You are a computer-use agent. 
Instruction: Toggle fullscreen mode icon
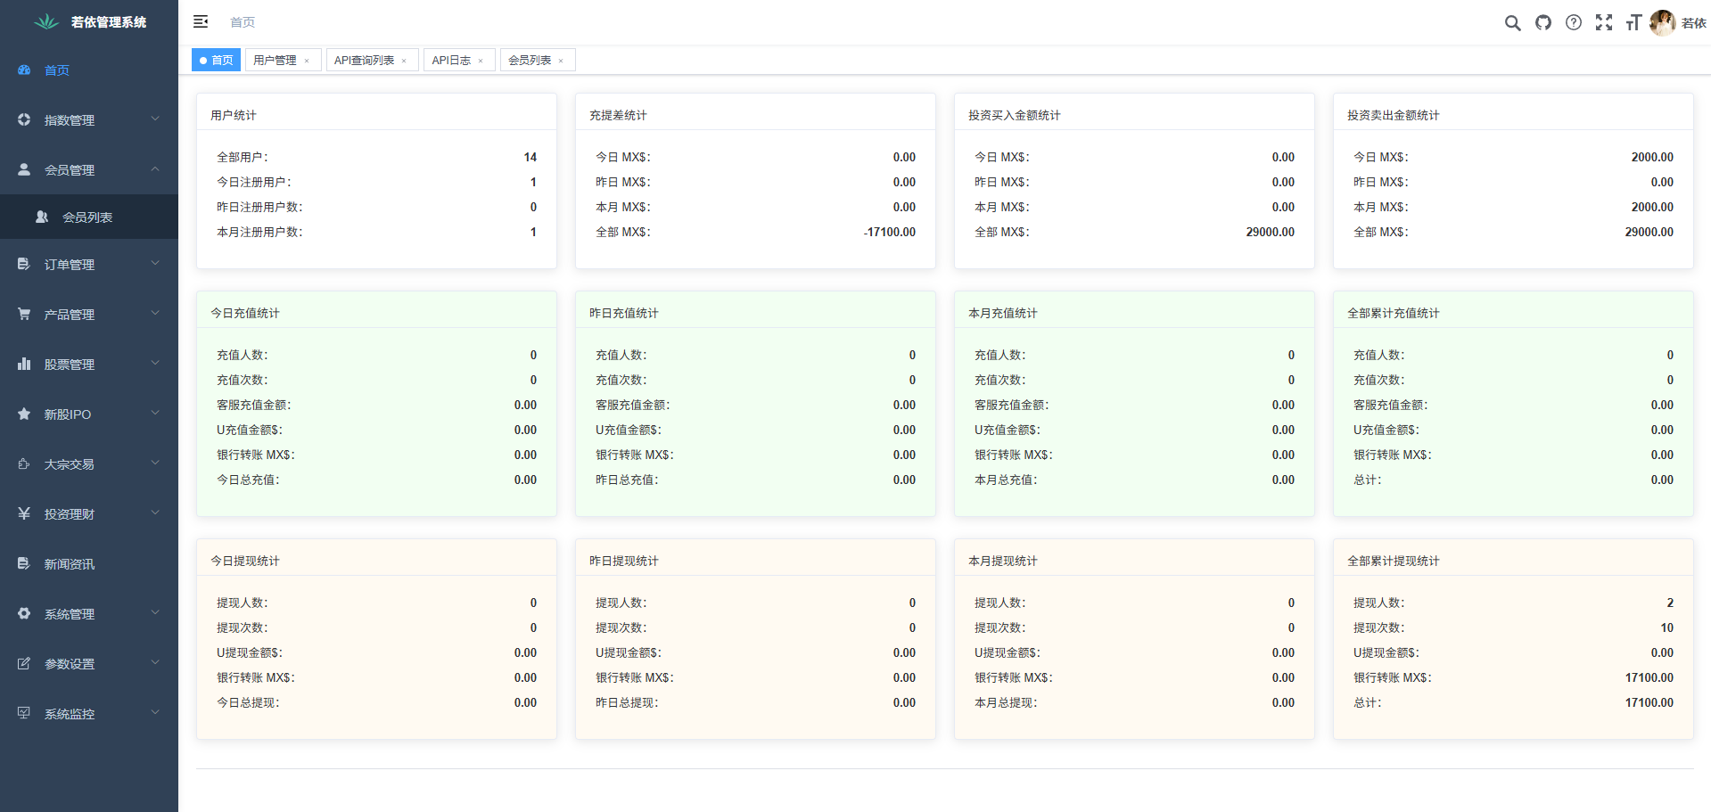1604,23
